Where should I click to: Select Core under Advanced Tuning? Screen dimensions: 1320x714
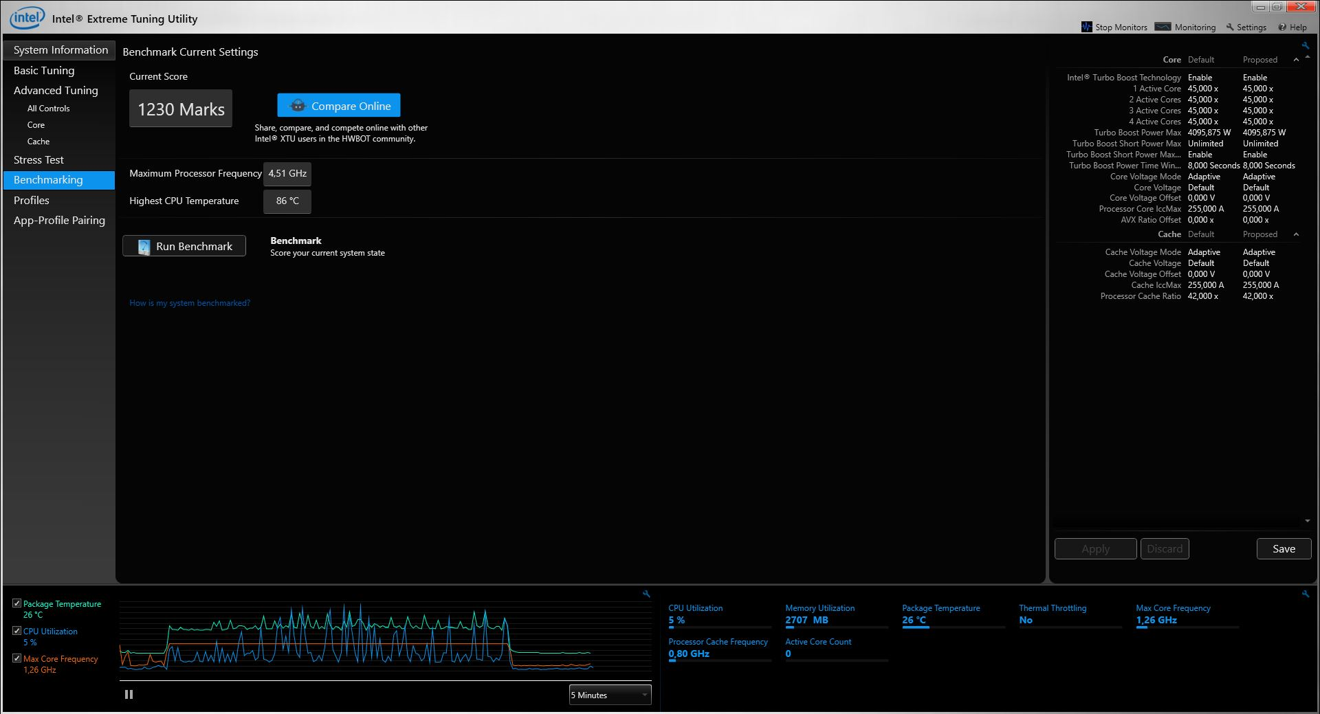[36, 125]
